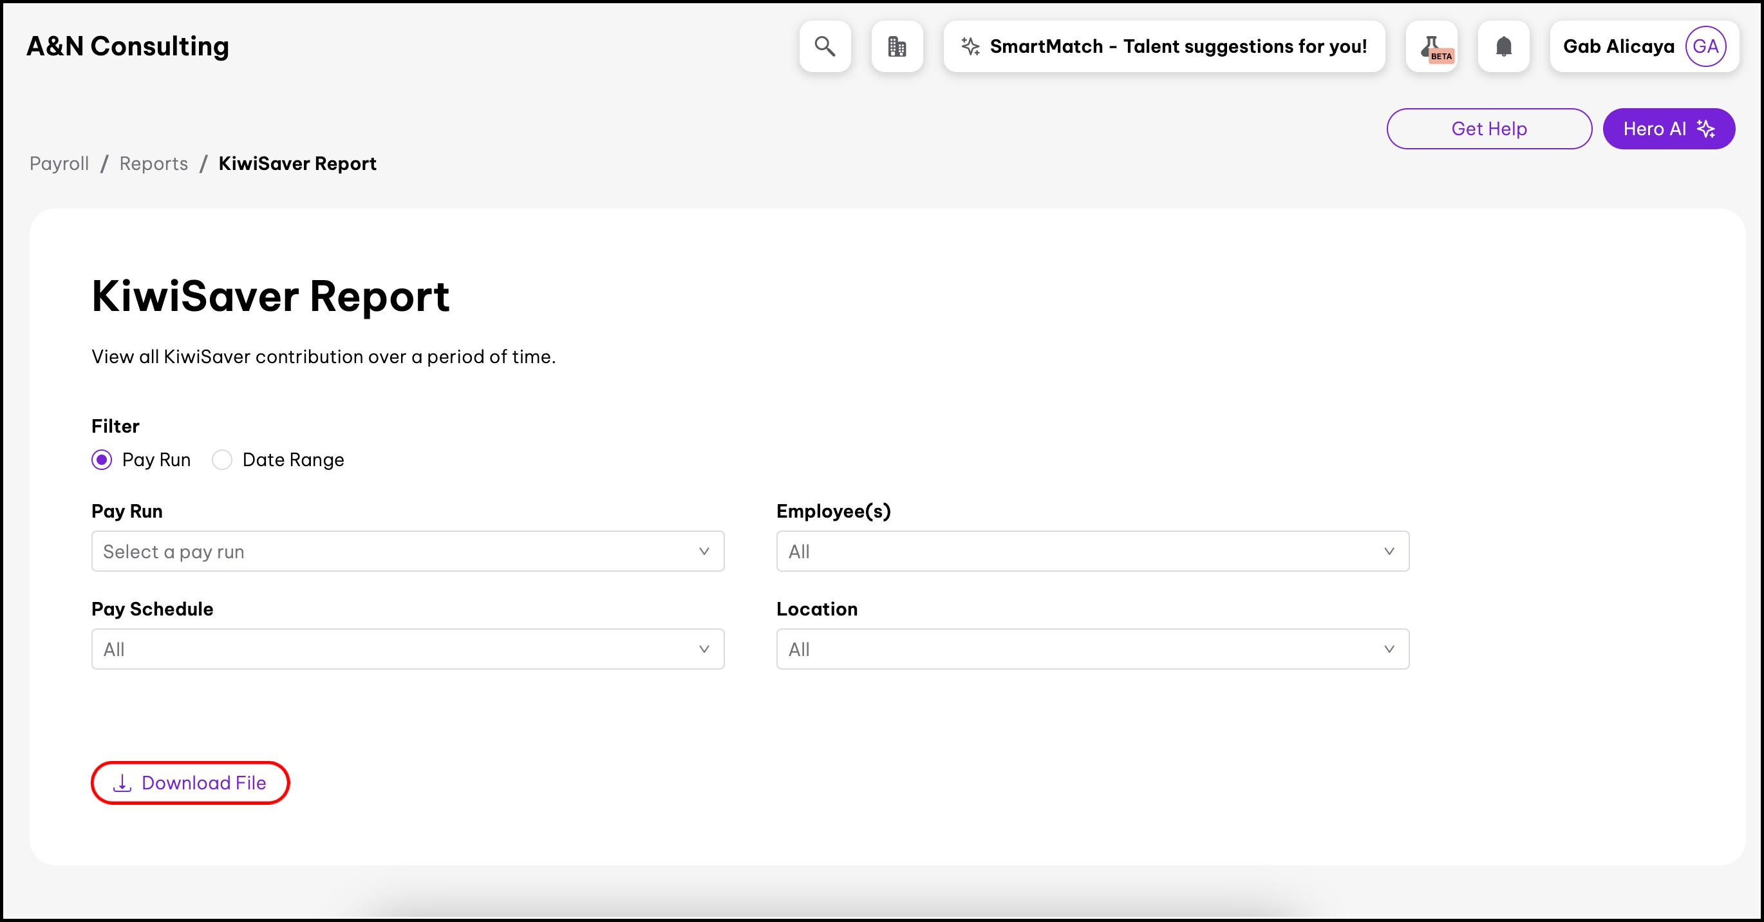
Task: Open the search magnifier icon
Action: click(825, 46)
